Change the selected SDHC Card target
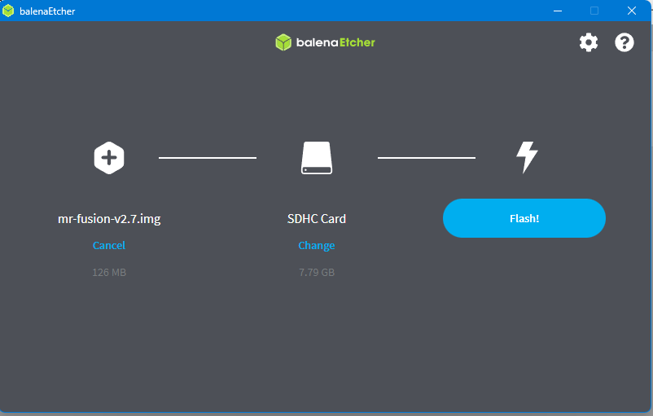 (317, 246)
